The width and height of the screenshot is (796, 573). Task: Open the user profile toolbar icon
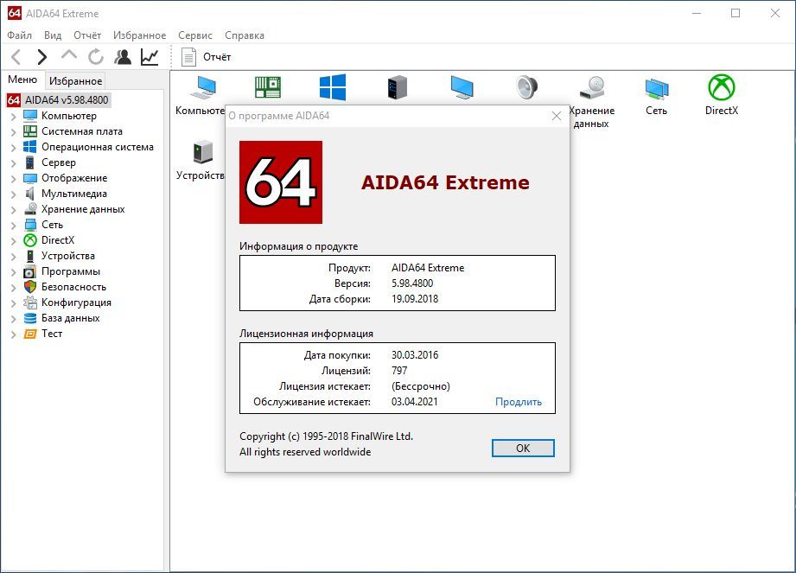[123, 57]
